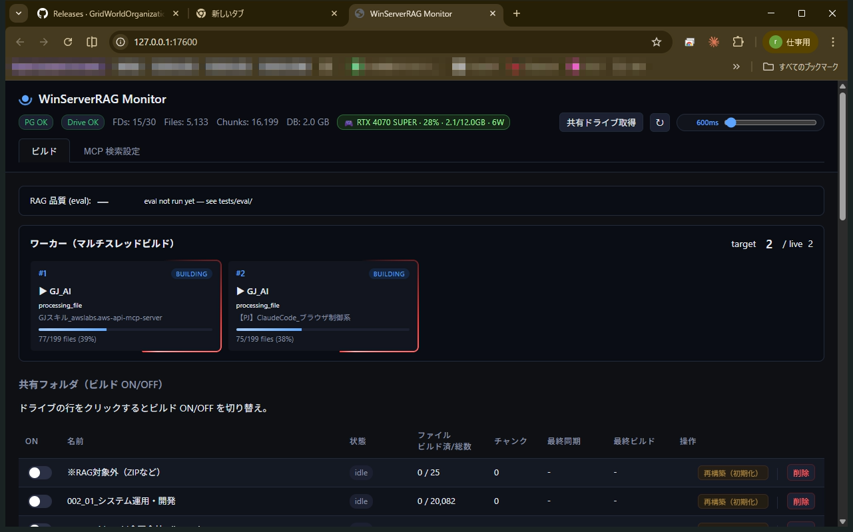Click the 77/199 files (39%) text
The width and height of the screenshot is (853, 532).
click(x=67, y=339)
